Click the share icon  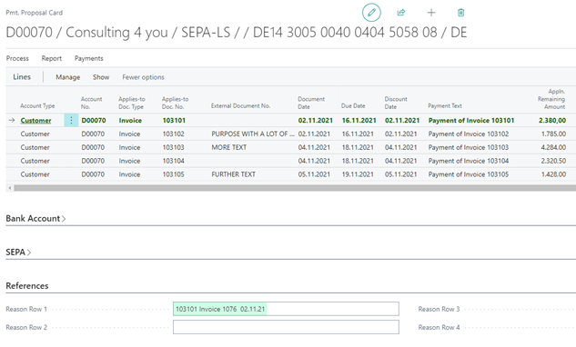401,13
